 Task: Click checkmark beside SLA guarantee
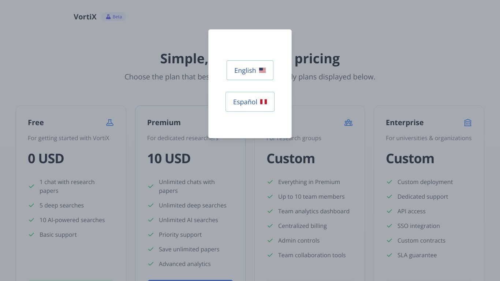tap(389, 255)
